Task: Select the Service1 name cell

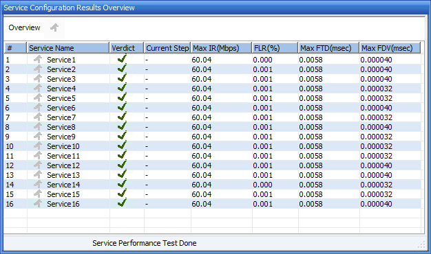Action: coord(61,60)
